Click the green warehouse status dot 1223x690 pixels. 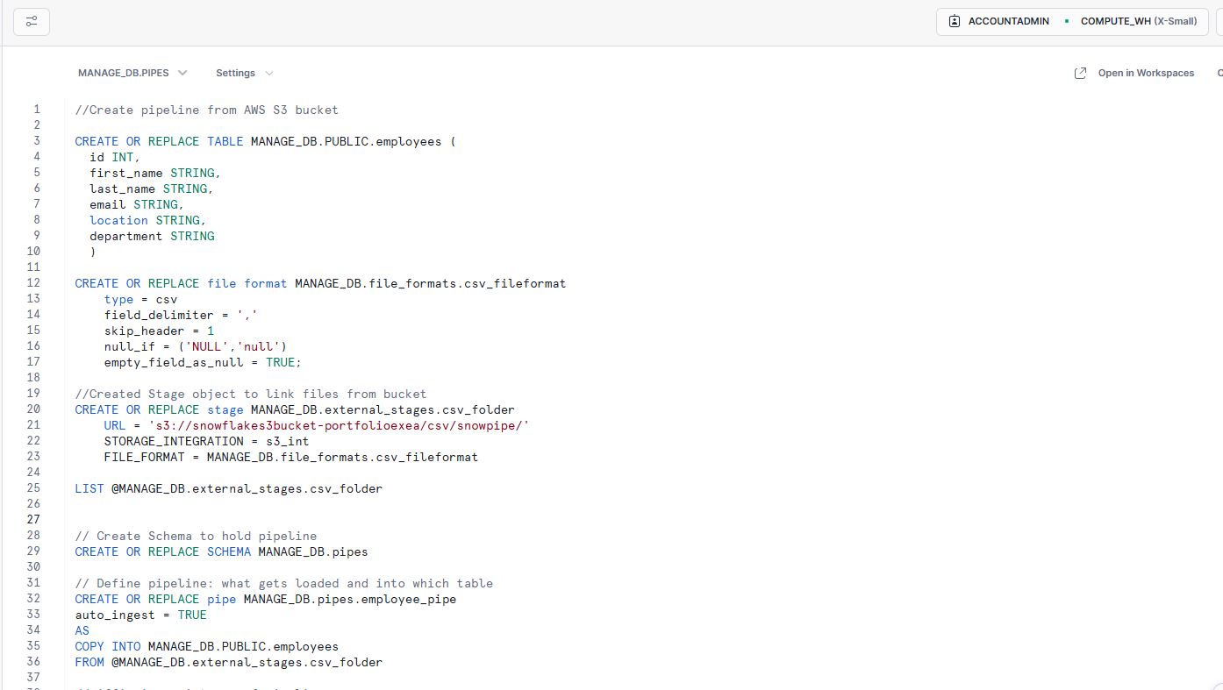pyautogui.click(x=1067, y=21)
